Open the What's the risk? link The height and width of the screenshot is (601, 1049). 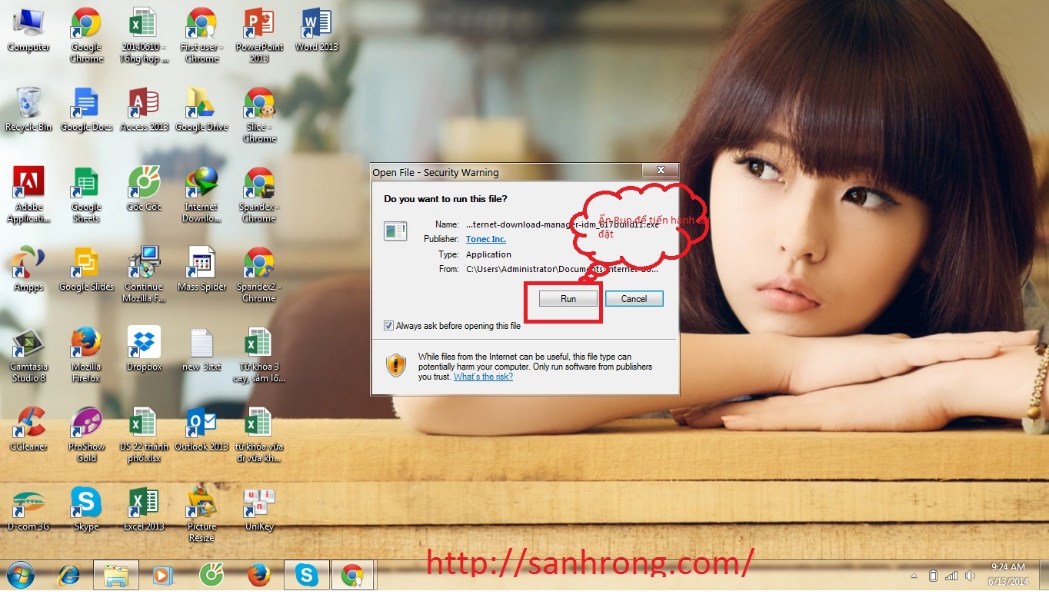pos(483,377)
